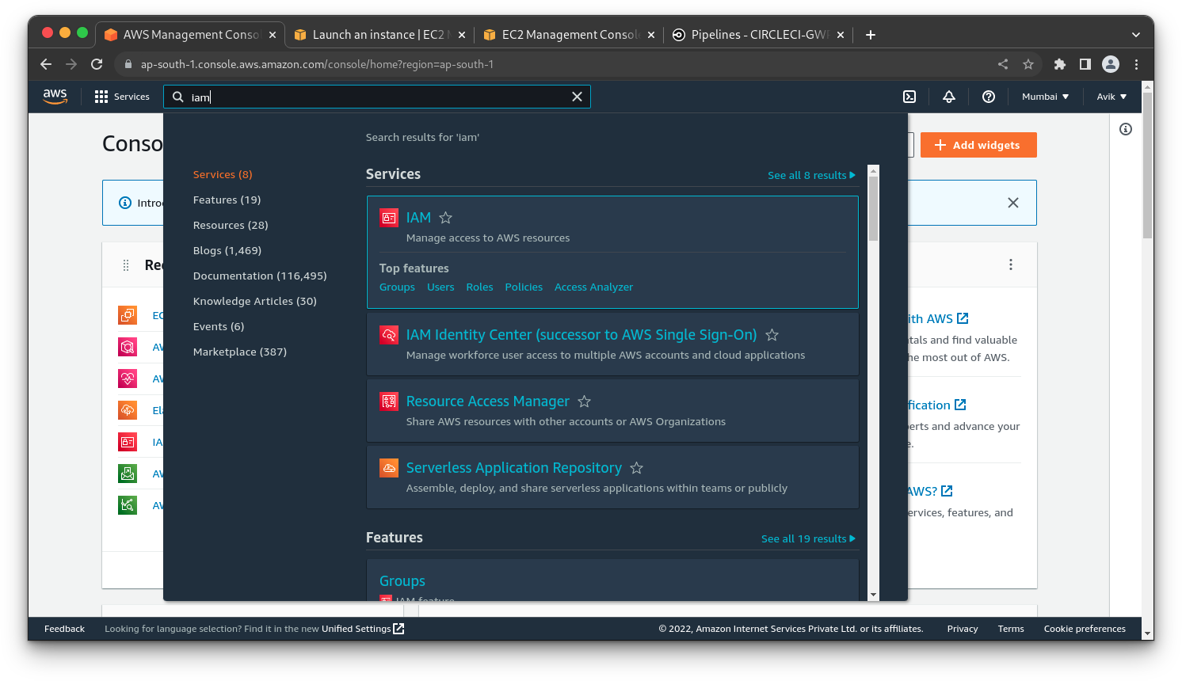Open the Pipelines CIRCLECI browser tab
Image resolution: width=1182 pixels, height=681 pixels.
pyautogui.click(x=753, y=34)
